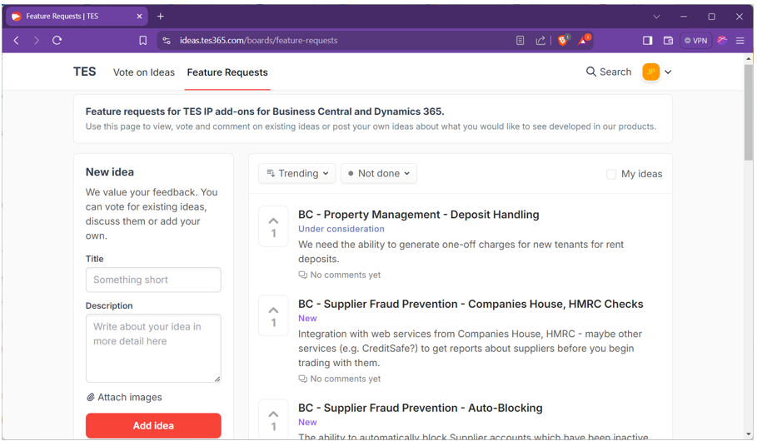This screenshot has height=441, width=757.
Task: Open the JP user avatar menu
Action: click(x=651, y=72)
